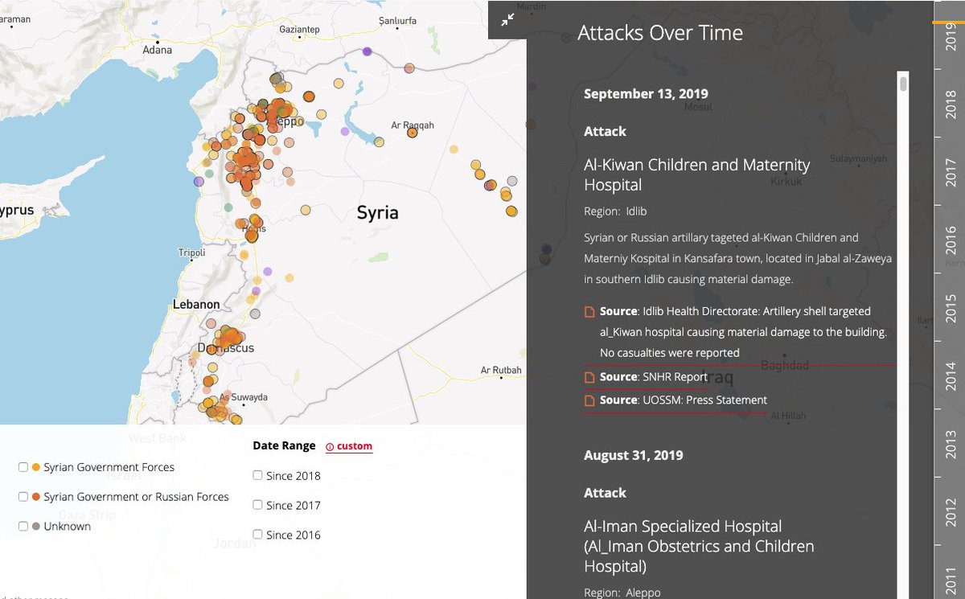Viewport: 965px width, 599px height.
Task: Click the attack list scrollbar thumb
Action: (x=903, y=84)
